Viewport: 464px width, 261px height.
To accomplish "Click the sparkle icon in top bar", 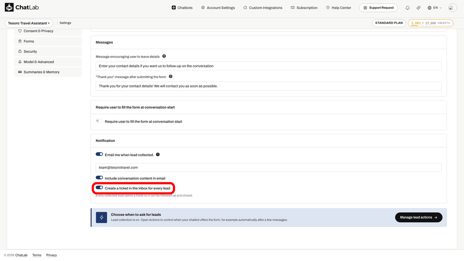I will pyautogui.click(x=418, y=8).
